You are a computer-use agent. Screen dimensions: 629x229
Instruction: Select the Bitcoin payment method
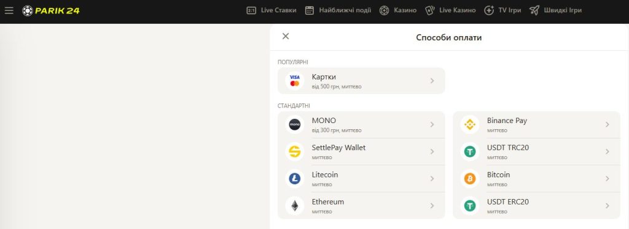pos(537,179)
